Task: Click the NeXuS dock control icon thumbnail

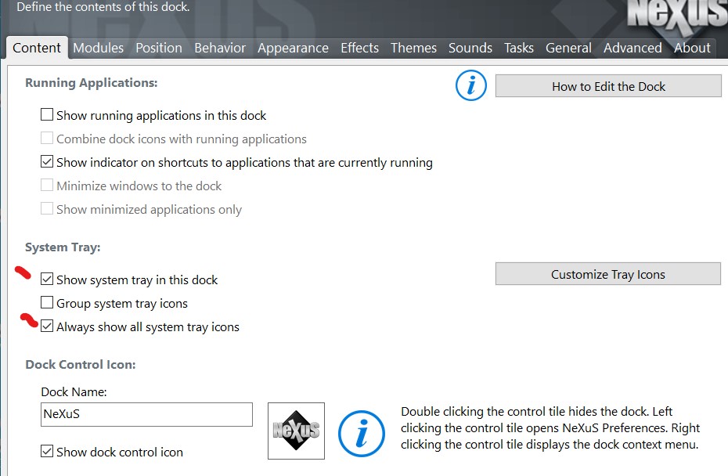Action: [x=296, y=431]
